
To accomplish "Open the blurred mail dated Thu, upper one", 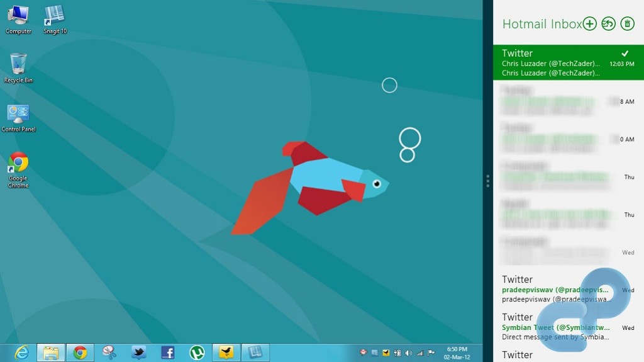I will tap(569, 176).
